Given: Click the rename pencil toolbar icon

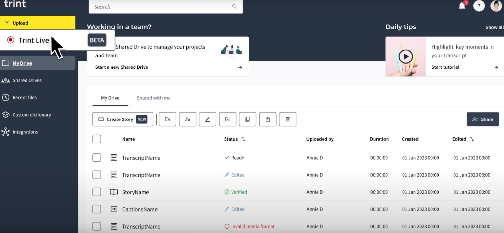Looking at the screenshot, I should (208, 119).
